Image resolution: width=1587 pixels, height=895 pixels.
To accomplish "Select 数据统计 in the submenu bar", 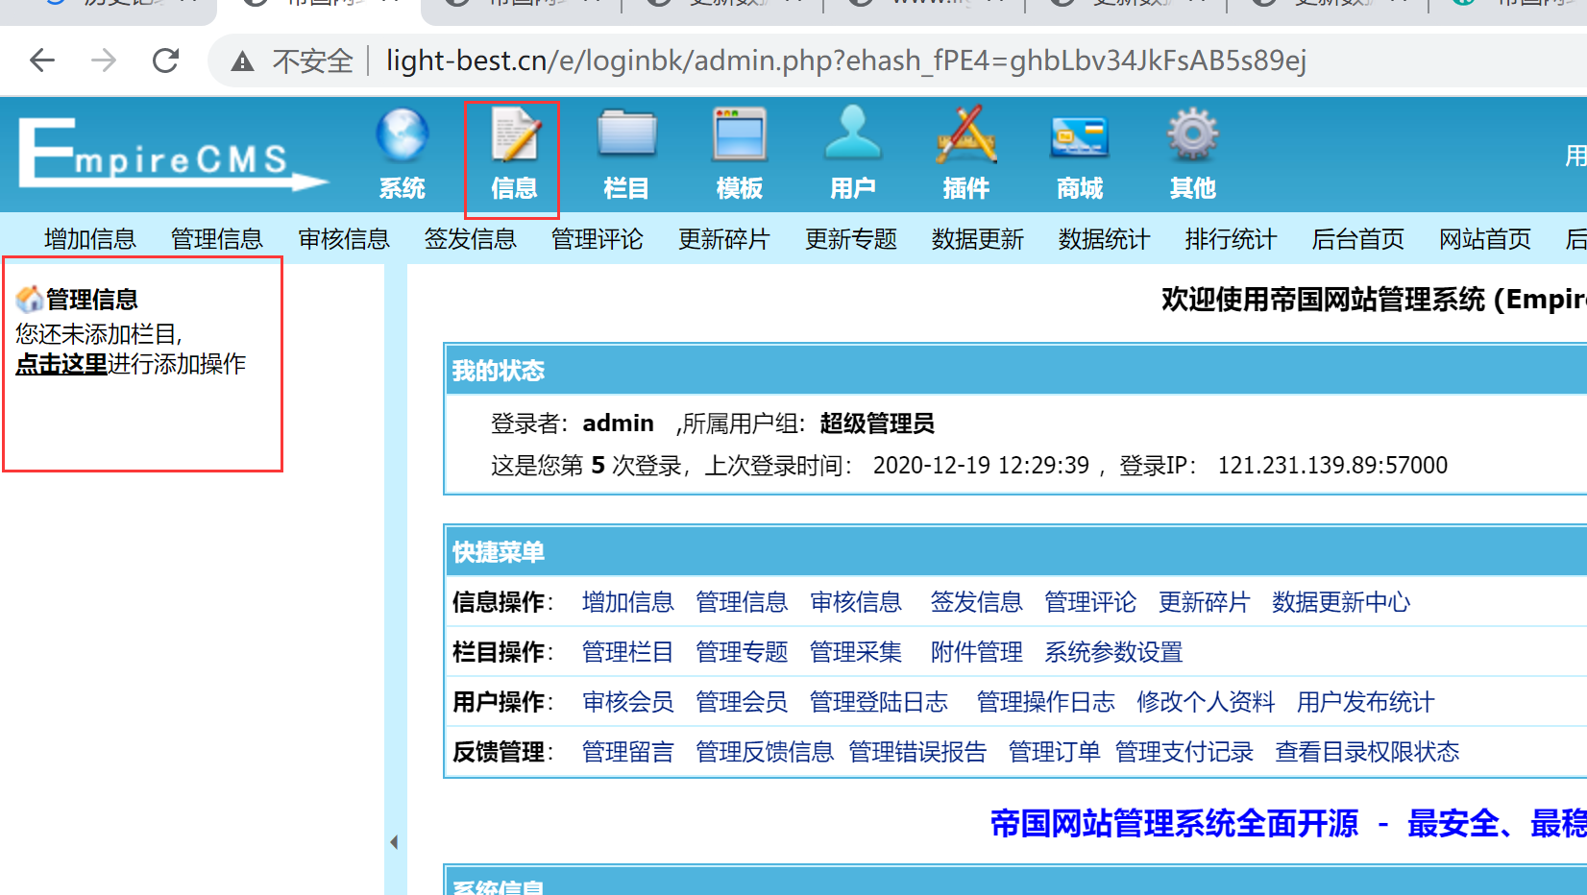I will [x=1104, y=239].
